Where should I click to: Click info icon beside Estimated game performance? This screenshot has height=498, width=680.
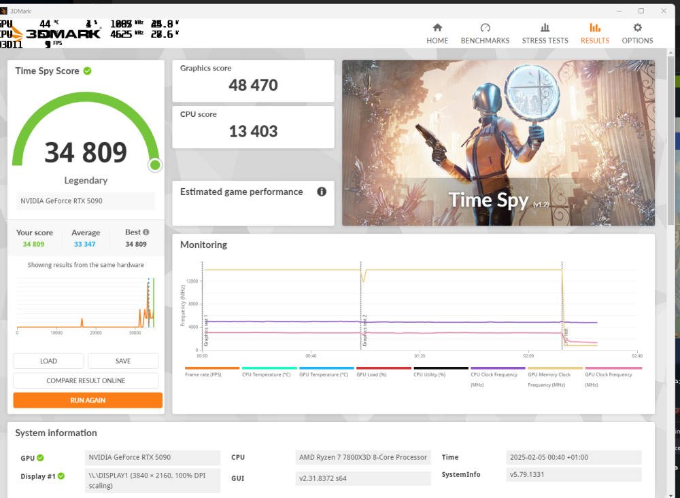click(x=322, y=192)
